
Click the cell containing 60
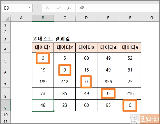pos(86,105)
